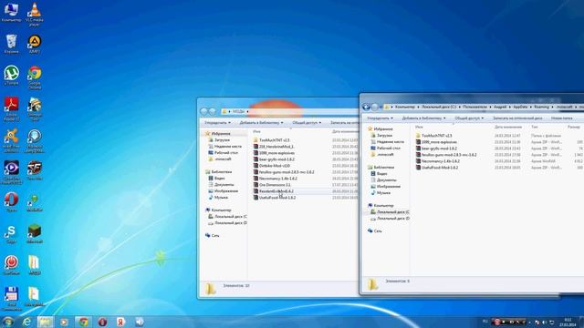
Task: Open Добавить в библиотеку in МОДЫ window
Action: [x=261, y=122]
